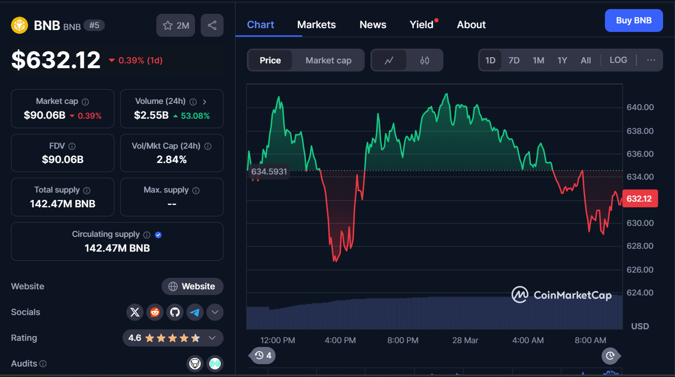Click the verified checkmark badge
675x377 pixels.
pos(159,234)
